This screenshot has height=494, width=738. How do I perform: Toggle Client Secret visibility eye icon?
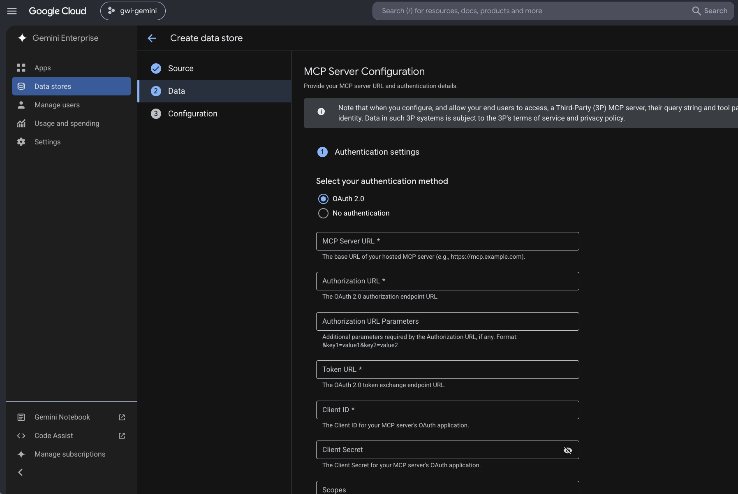pyautogui.click(x=568, y=450)
